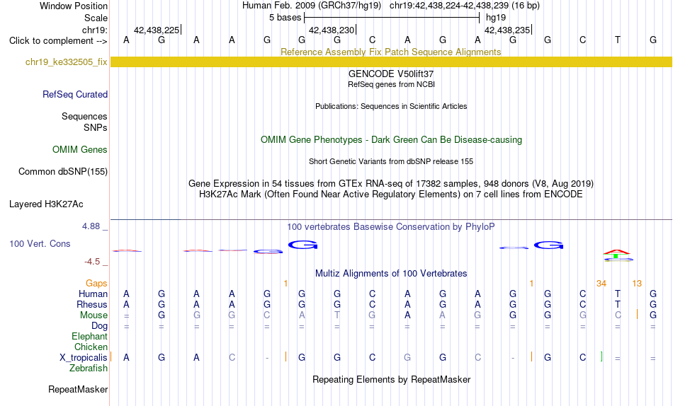Click the orange Gaps row label
The image size is (673, 406).
[x=96, y=283]
